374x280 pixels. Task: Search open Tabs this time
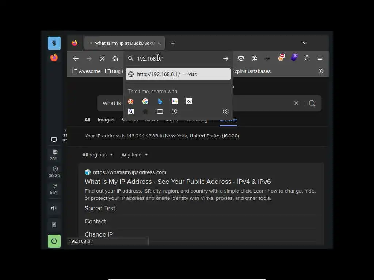[160, 112]
